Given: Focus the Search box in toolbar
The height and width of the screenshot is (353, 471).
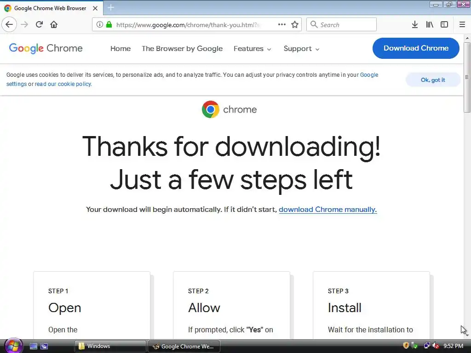Looking at the screenshot, I should [x=341, y=24].
